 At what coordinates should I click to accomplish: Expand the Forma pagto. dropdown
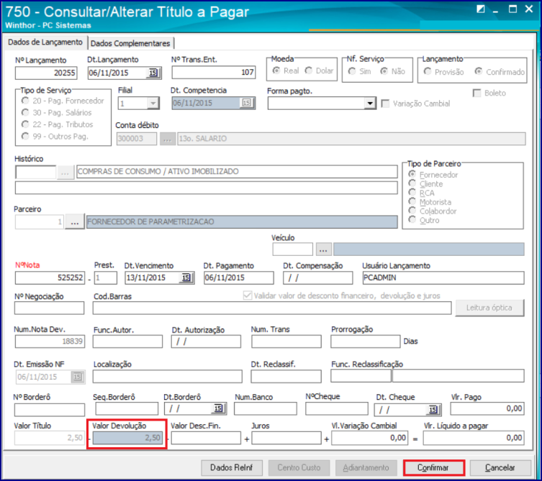click(370, 104)
